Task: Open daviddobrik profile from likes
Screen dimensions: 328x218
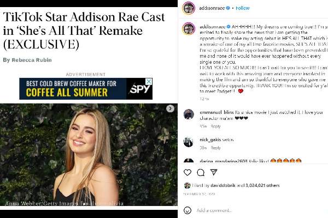Action: (223, 185)
